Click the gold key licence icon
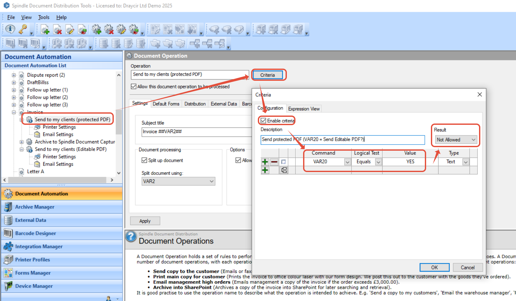This screenshot has width=516, height=301. 23,29
